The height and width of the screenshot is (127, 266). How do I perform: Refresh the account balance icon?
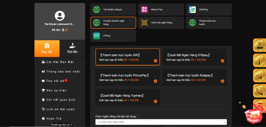coord(66,30)
